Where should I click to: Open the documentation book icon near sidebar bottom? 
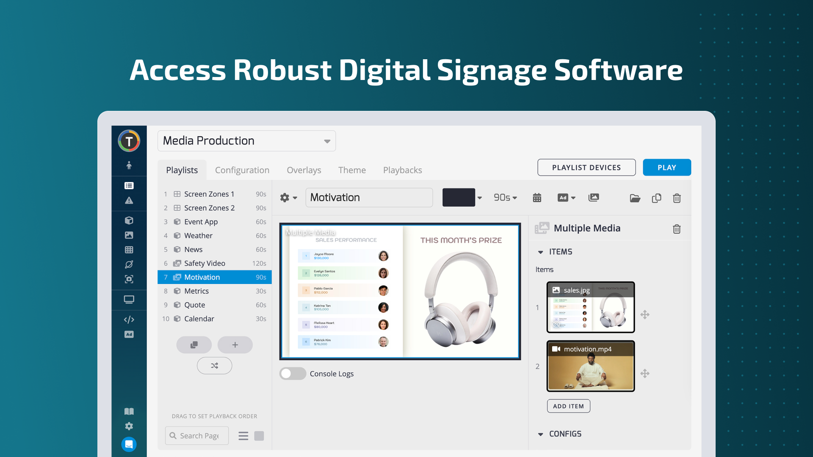pos(129,411)
